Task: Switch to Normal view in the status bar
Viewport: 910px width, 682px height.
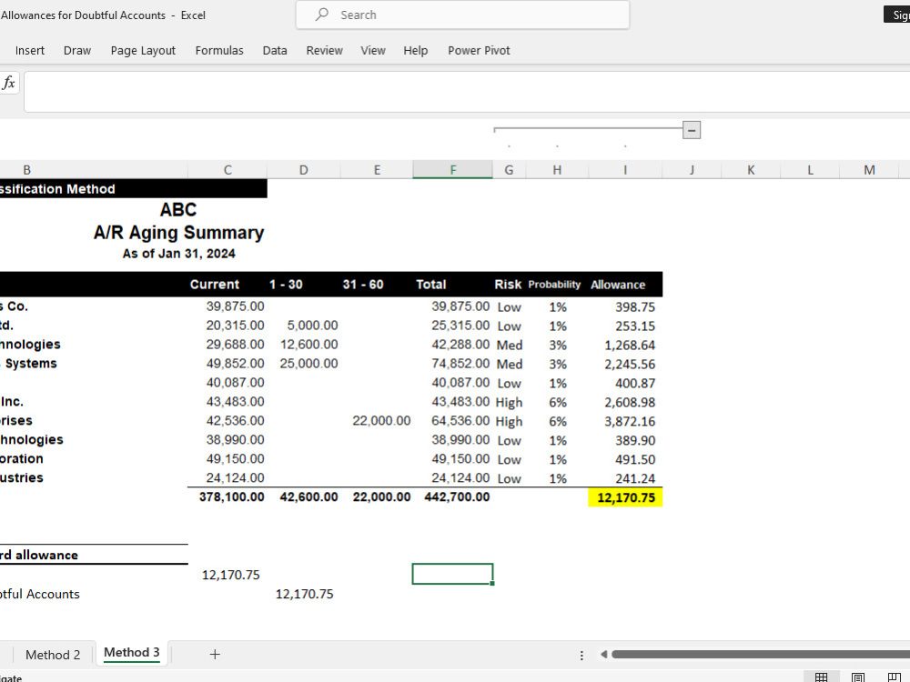Action: click(821, 677)
